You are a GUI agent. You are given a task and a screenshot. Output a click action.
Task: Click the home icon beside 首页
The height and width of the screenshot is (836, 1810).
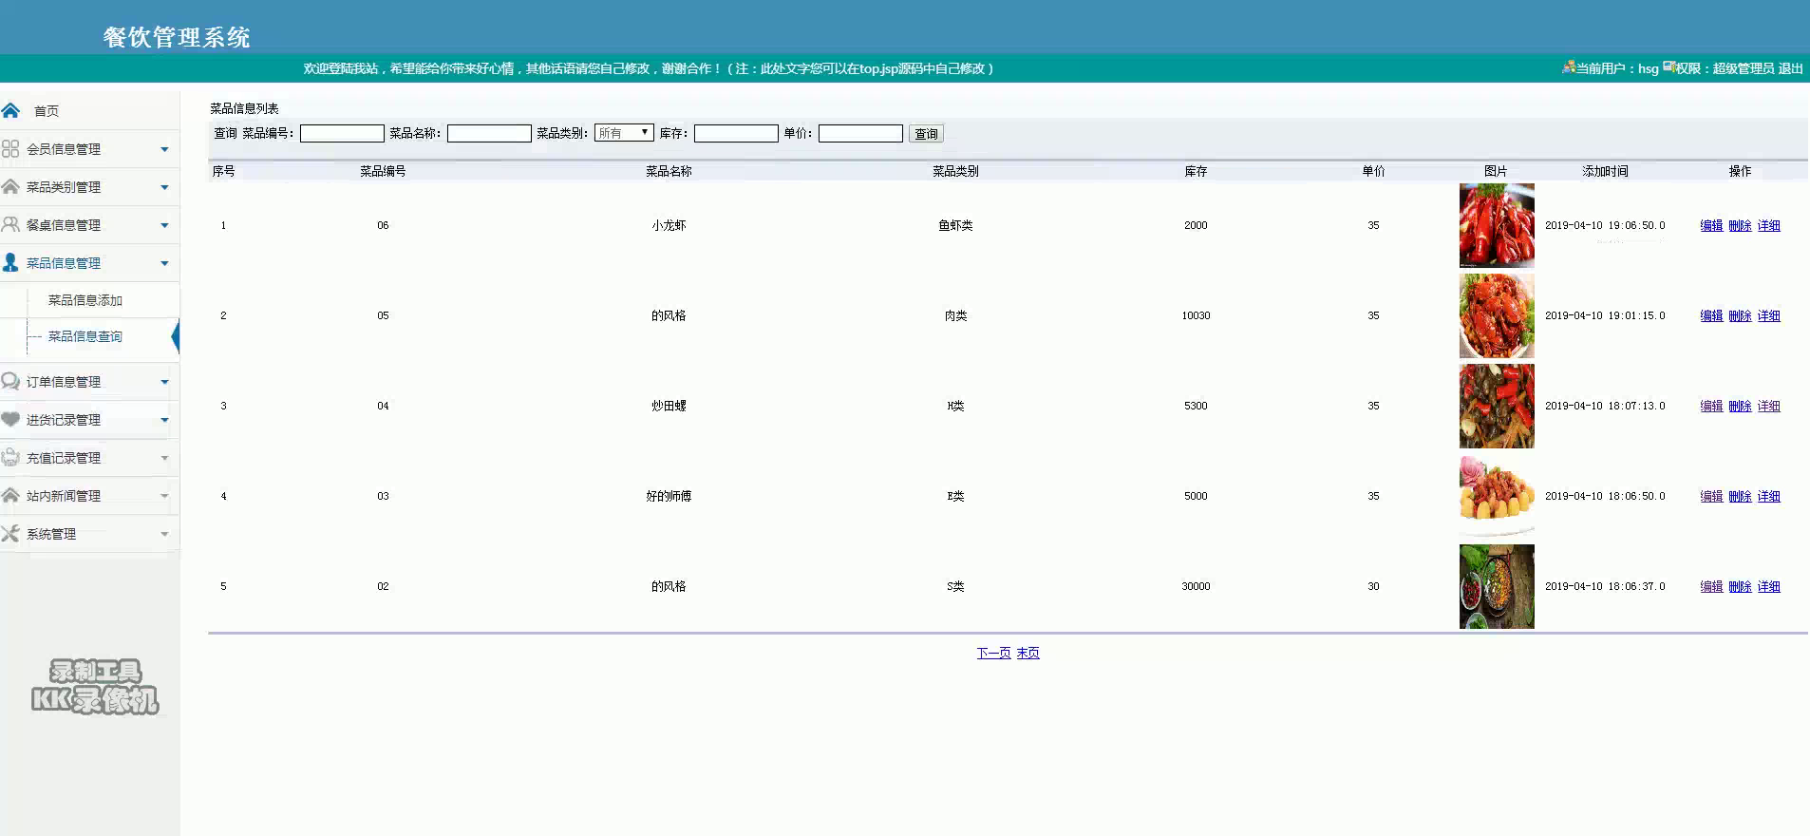[10, 110]
